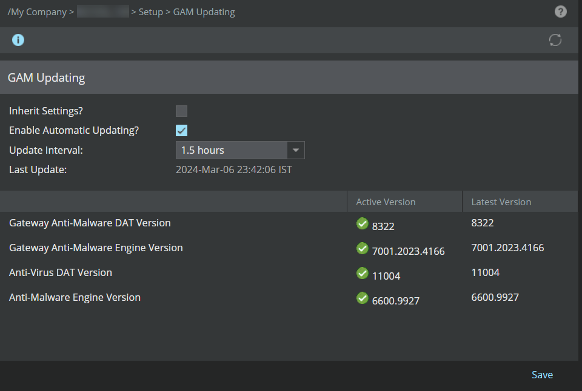Click latest version value 6600.9927

pyautogui.click(x=495, y=297)
